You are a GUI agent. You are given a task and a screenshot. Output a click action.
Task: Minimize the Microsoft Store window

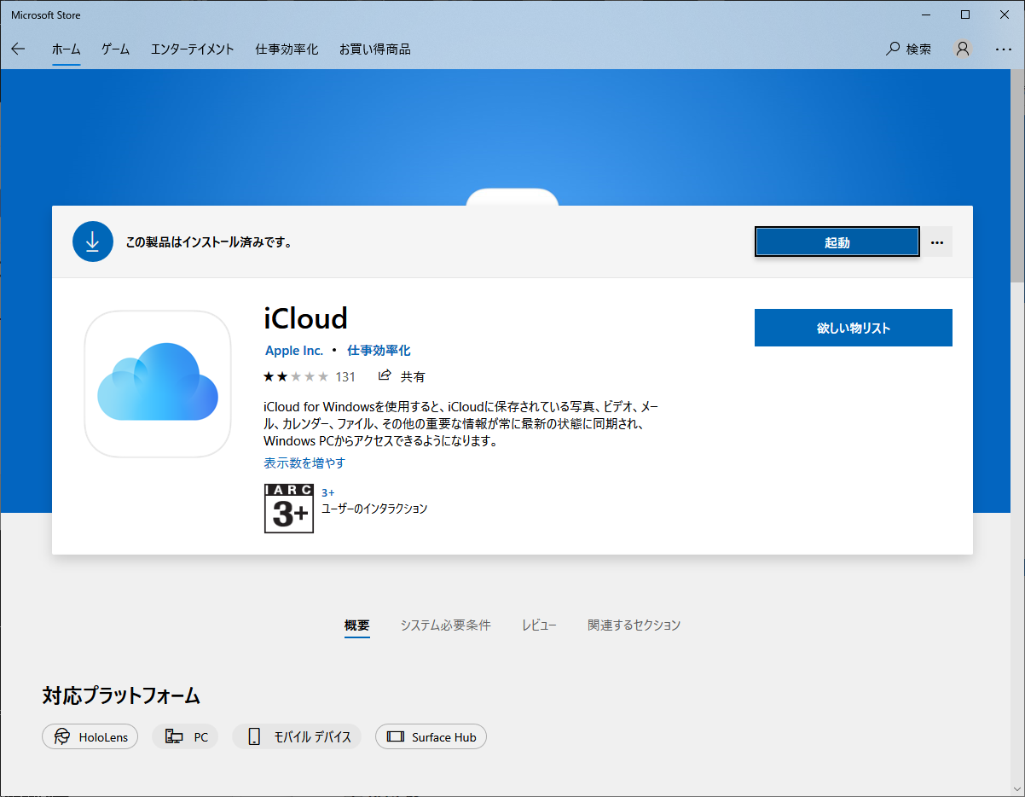[926, 15]
